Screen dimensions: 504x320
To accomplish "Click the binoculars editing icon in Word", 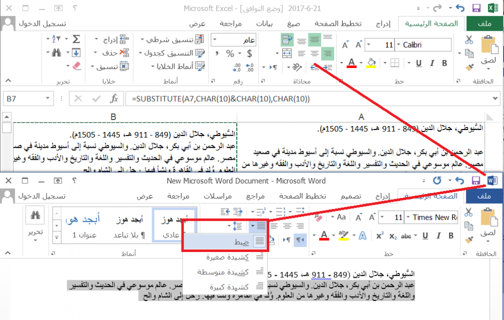I will coord(35,215).
